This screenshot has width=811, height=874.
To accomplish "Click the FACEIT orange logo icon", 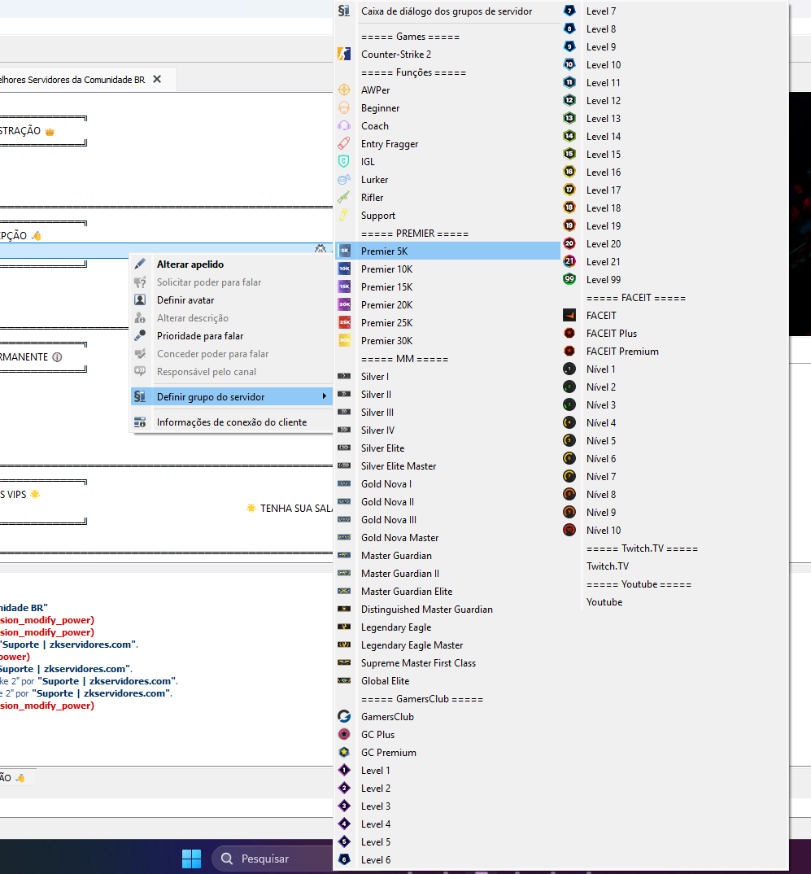I will tap(569, 316).
